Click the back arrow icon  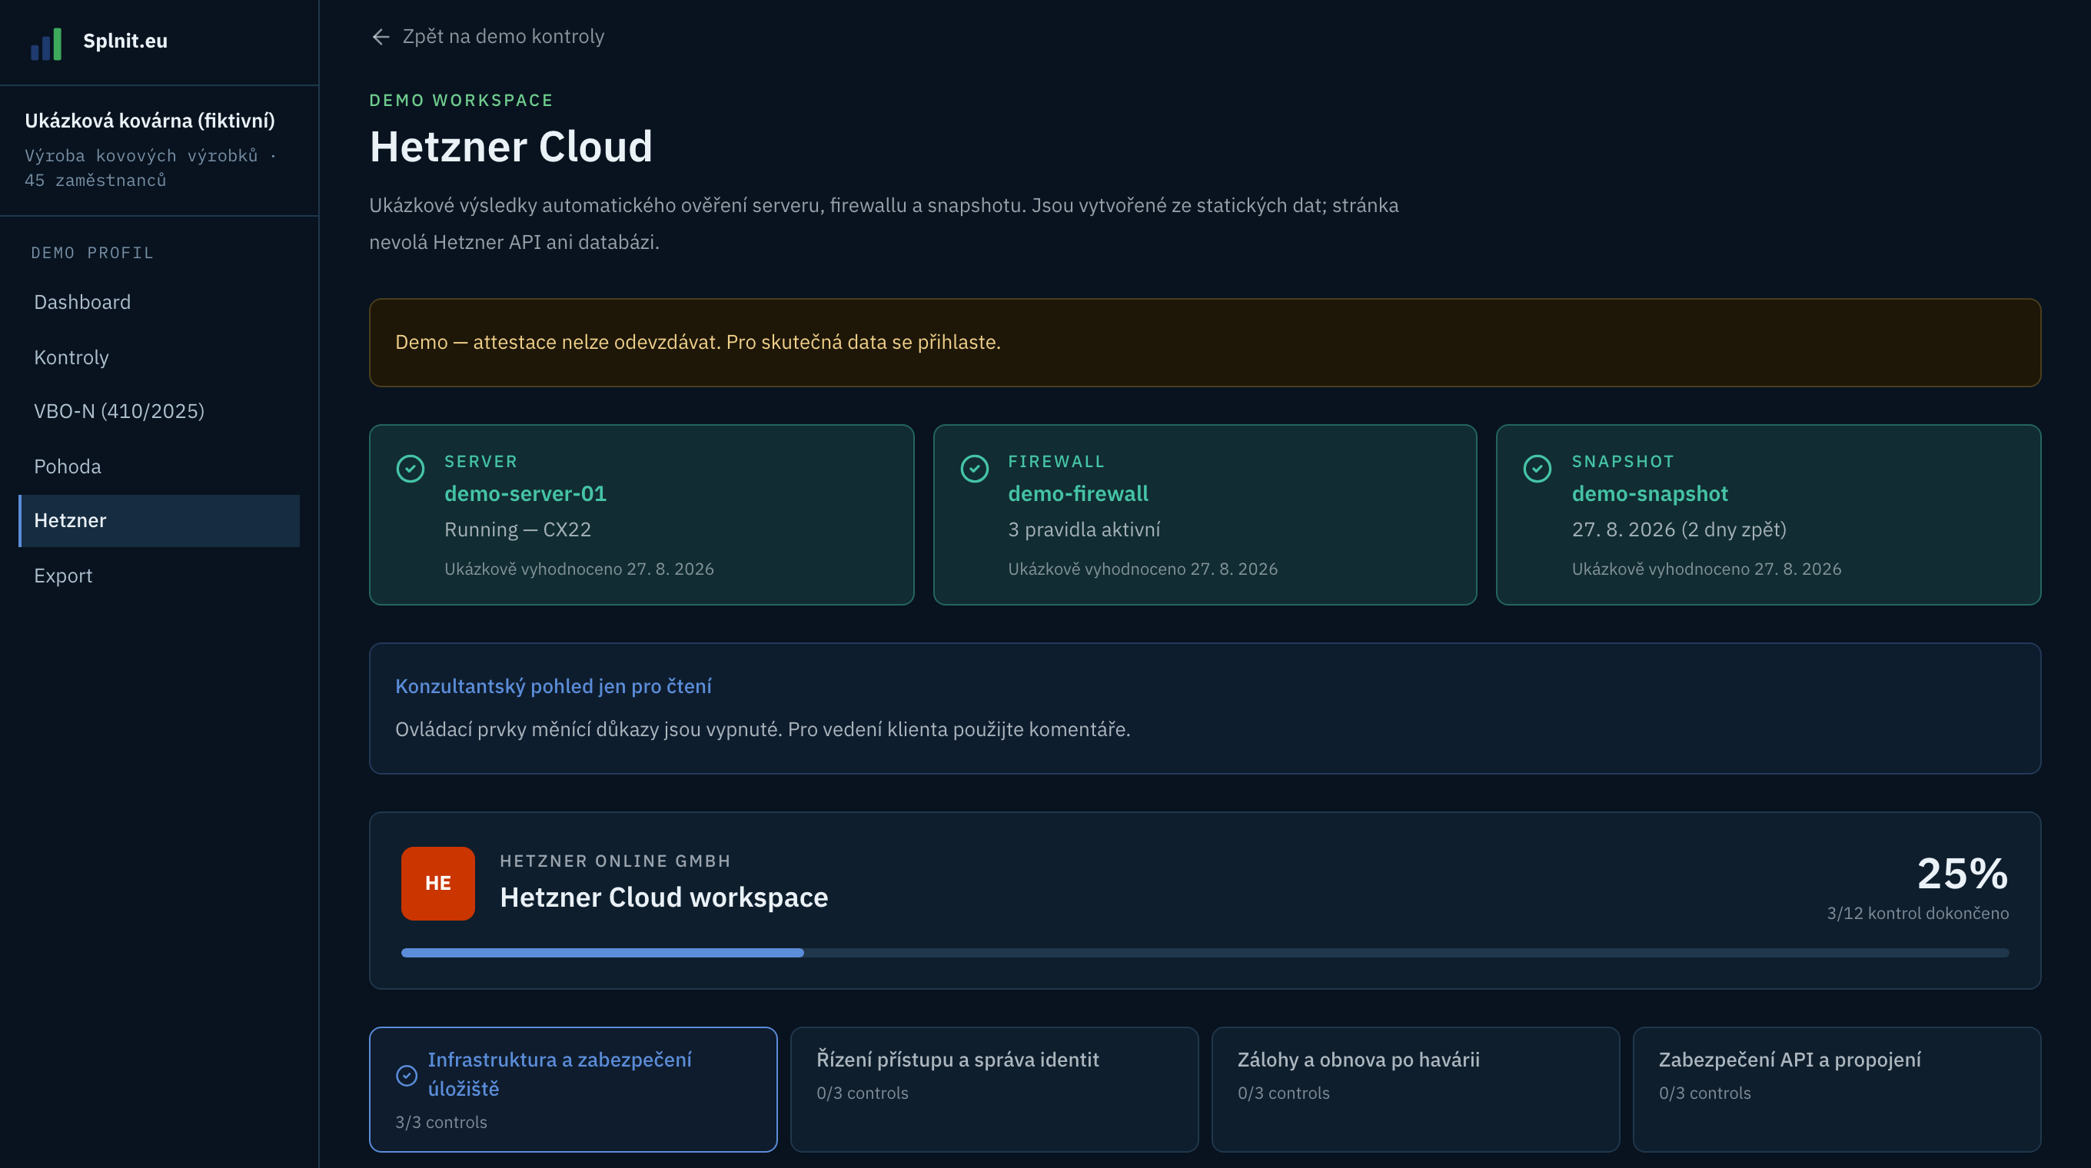click(381, 37)
